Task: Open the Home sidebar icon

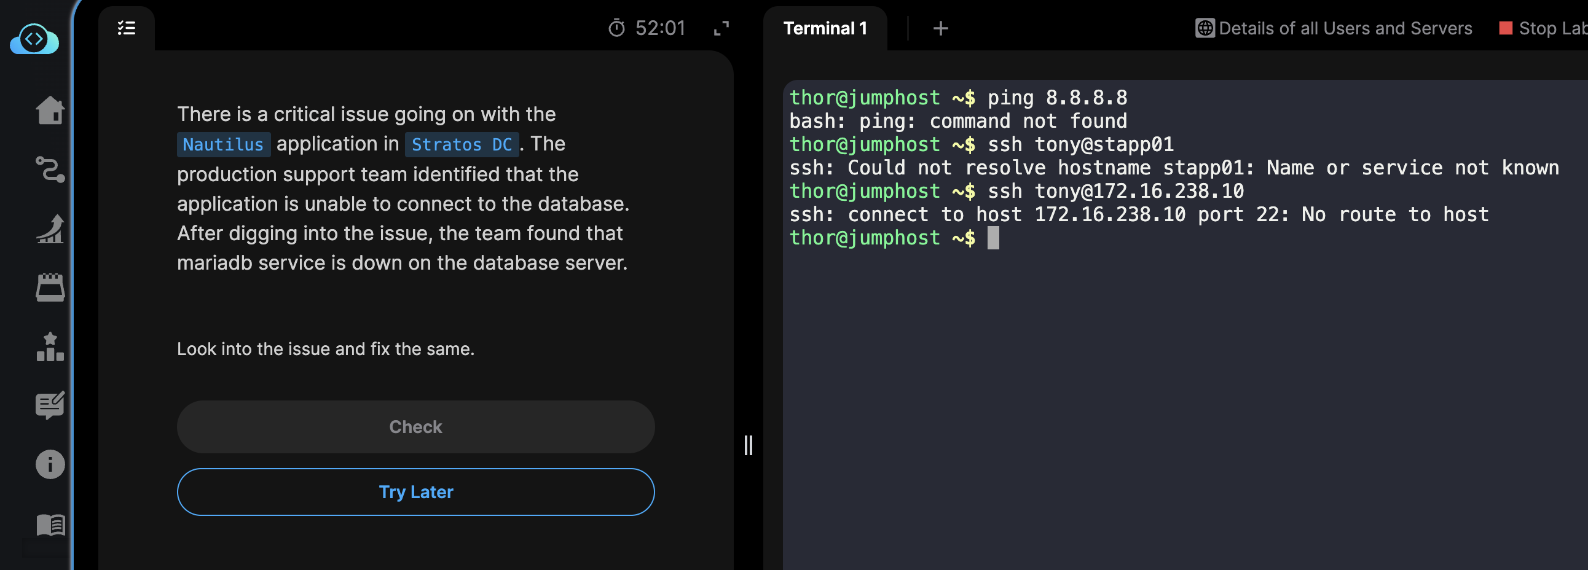Action: pyautogui.click(x=50, y=111)
